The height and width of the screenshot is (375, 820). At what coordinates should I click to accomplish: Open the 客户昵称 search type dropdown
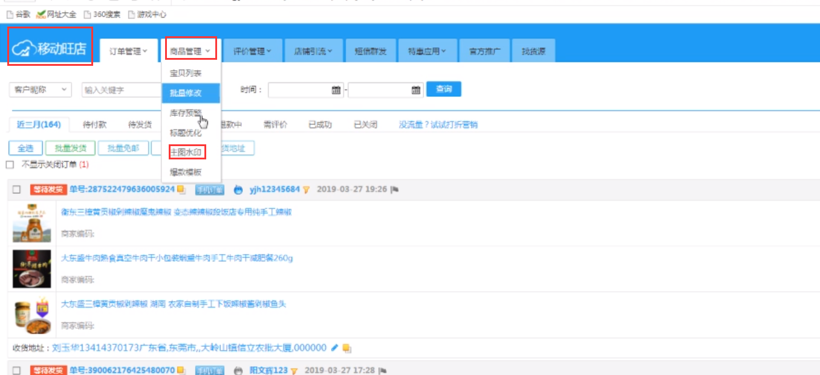point(40,90)
